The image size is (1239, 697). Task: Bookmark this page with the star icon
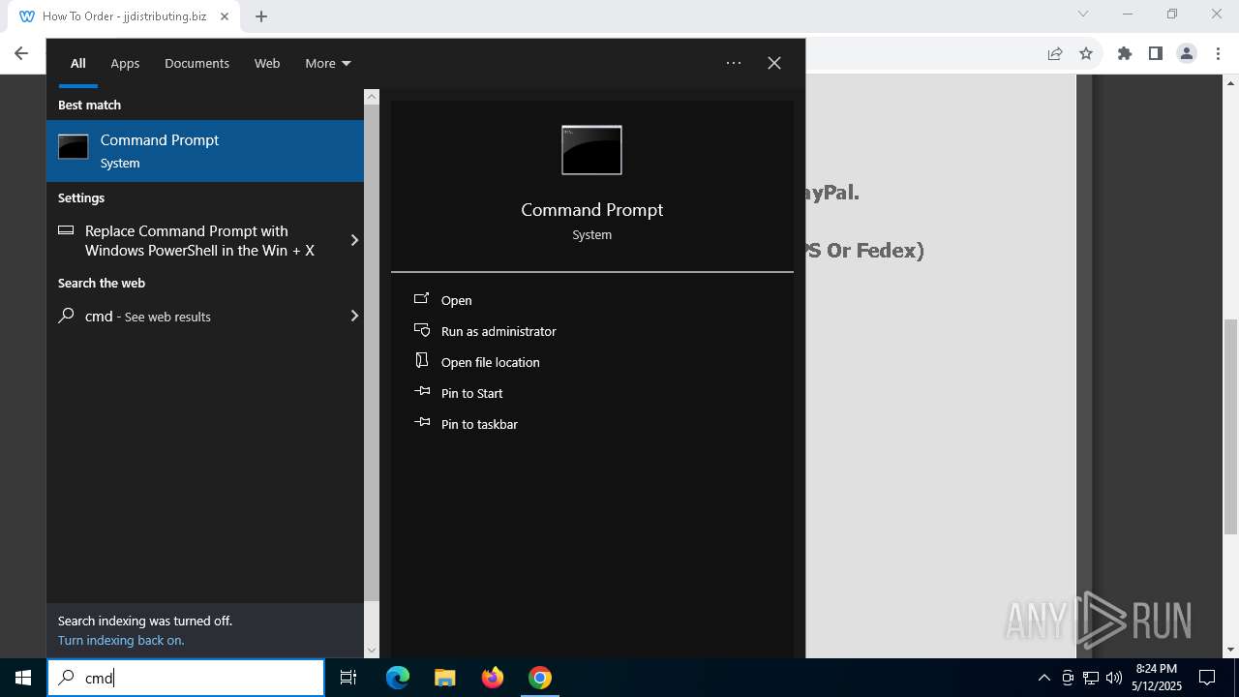pos(1086,53)
